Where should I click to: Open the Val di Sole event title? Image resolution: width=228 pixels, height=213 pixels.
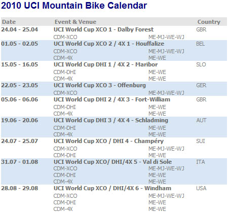[x=112, y=162]
